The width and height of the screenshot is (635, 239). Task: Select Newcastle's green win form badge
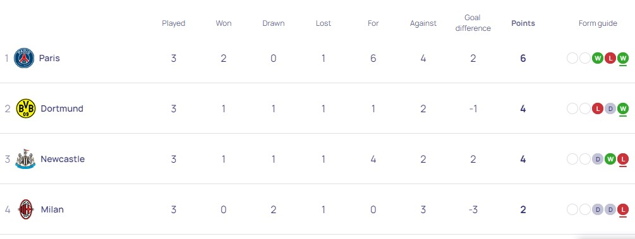tap(610, 159)
